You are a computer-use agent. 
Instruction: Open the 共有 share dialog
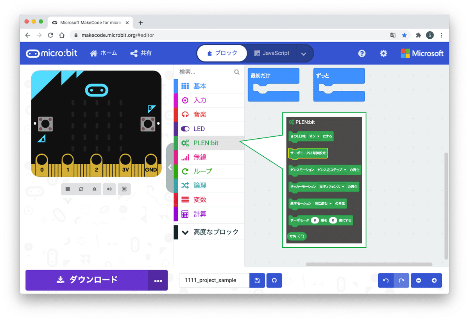pos(141,53)
